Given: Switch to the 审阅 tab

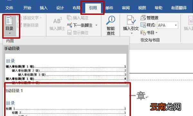Looking at the screenshot, I should coord(126,8).
